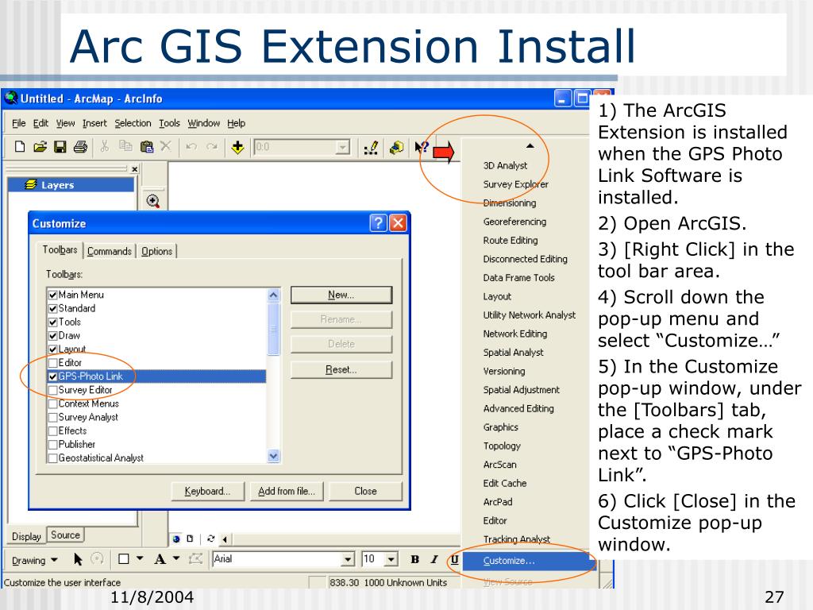Click the toolbar list scroll-up arrow
The image size is (813, 610).
[274, 295]
